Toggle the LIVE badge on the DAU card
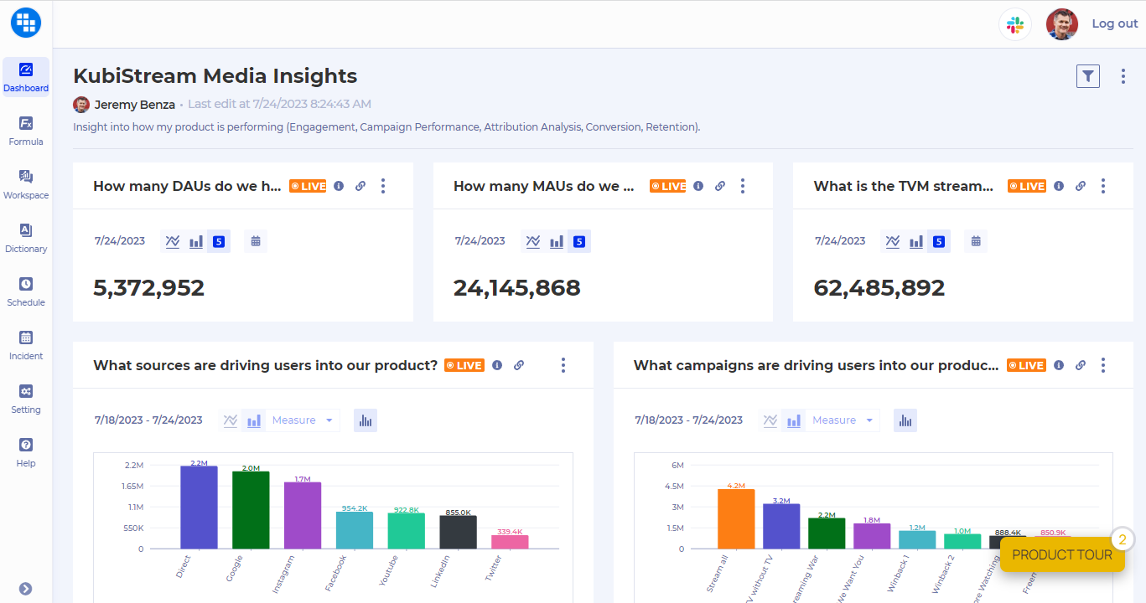The width and height of the screenshot is (1146, 603). (x=307, y=186)
